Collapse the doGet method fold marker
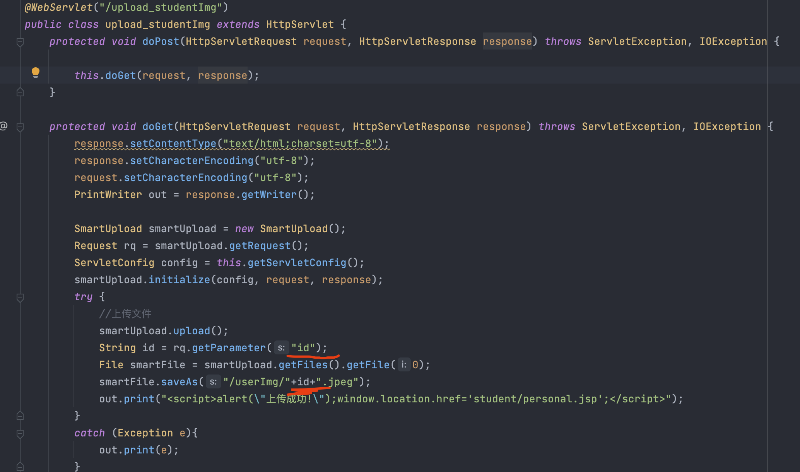The height and width of the screenshot is (472, 800). pyautogui.click(x=20, y=127)
